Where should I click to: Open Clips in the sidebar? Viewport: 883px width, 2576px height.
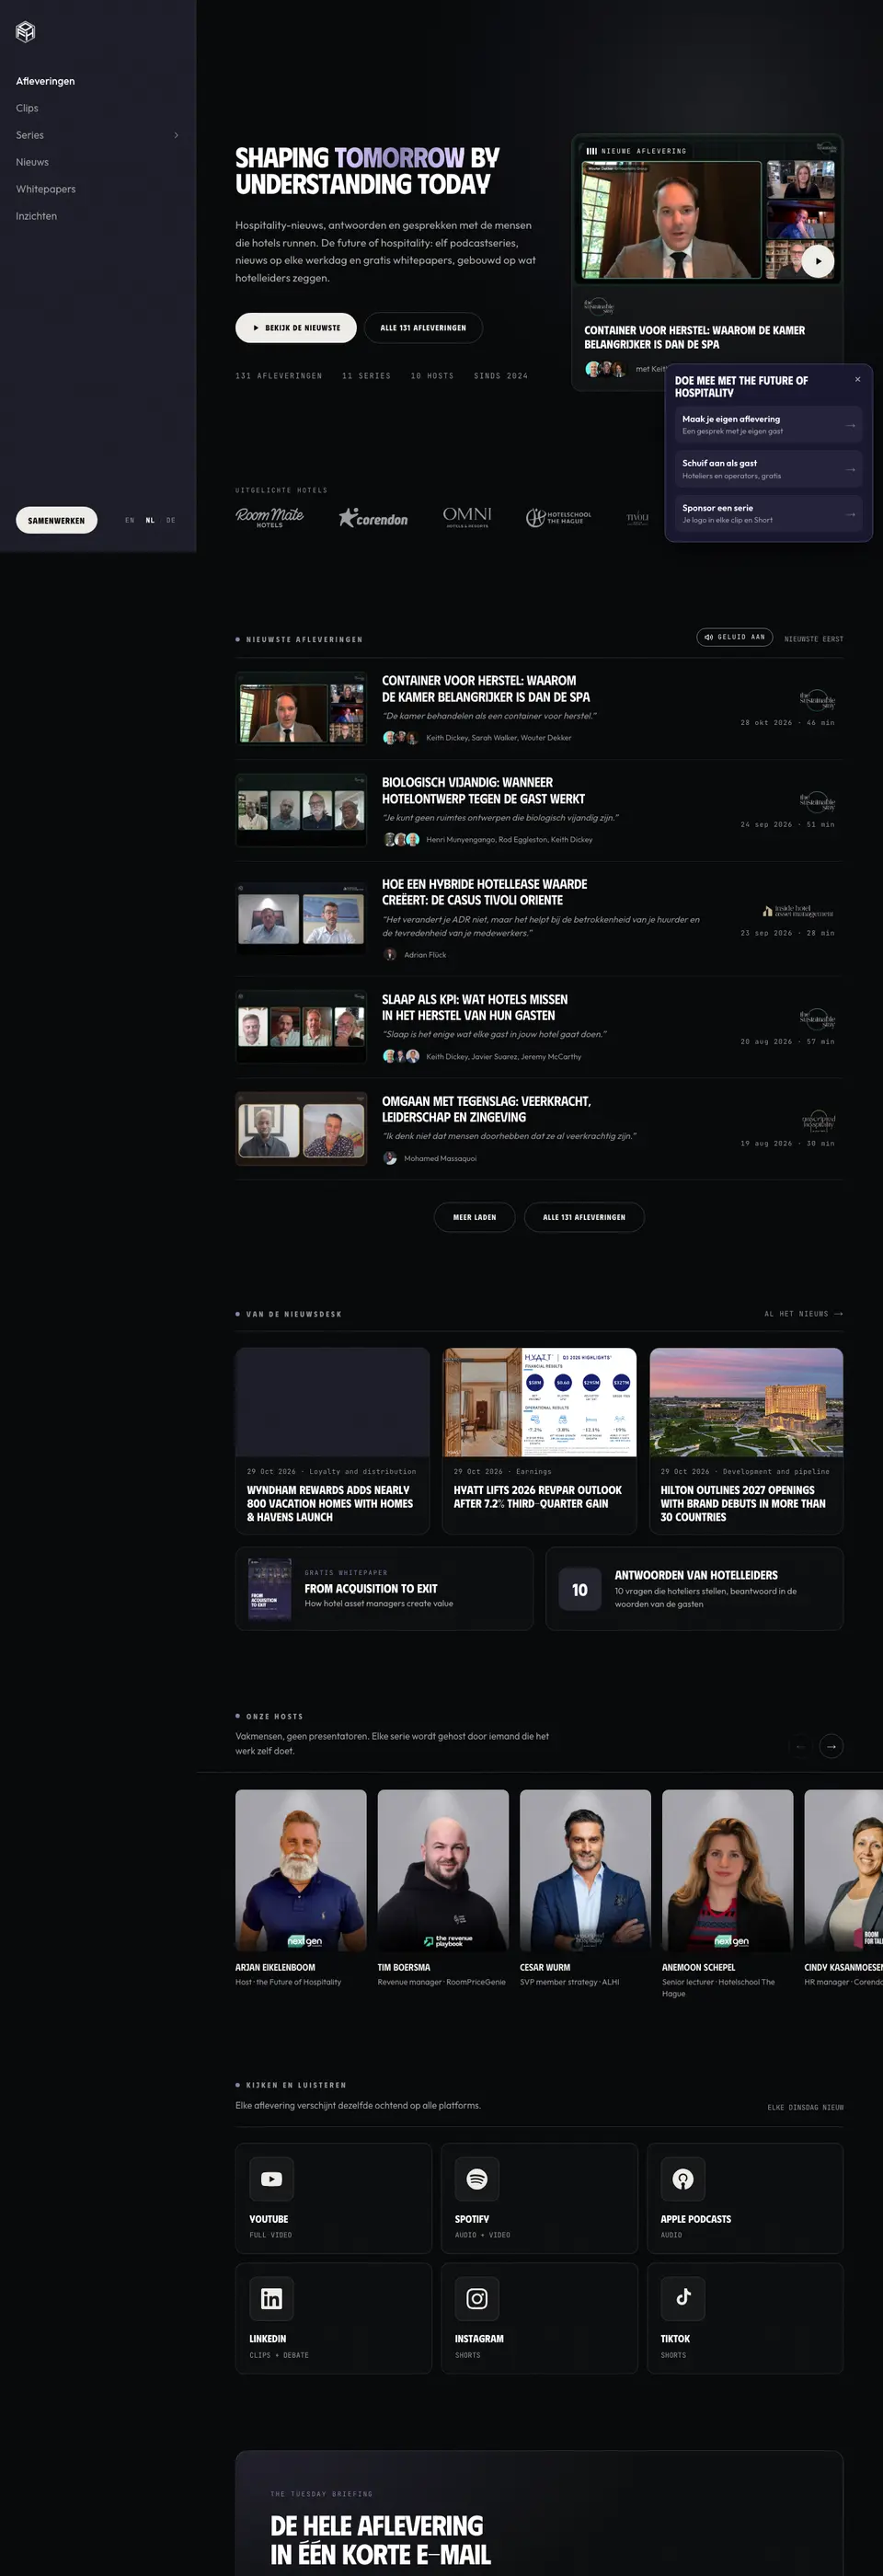point(27,108)
